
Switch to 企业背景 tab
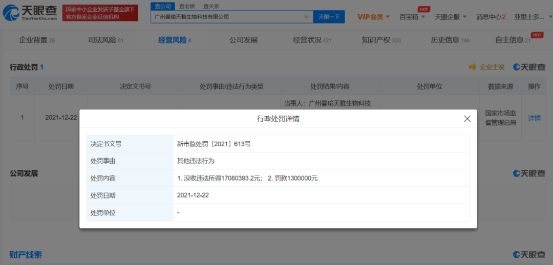pyautogui.click(x=37, y=40)
